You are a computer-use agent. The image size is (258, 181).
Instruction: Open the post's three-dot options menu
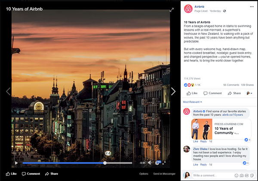(x=252, y=6)
